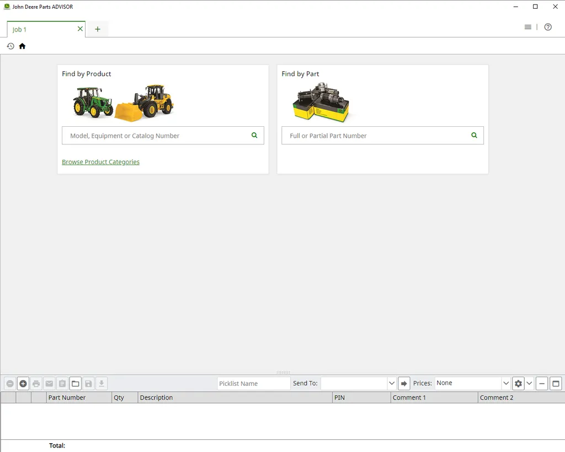Focus the Model, Equipment or Catalog Number field
565x452 pixels.
pyautogui.click(x=163, y=135)
